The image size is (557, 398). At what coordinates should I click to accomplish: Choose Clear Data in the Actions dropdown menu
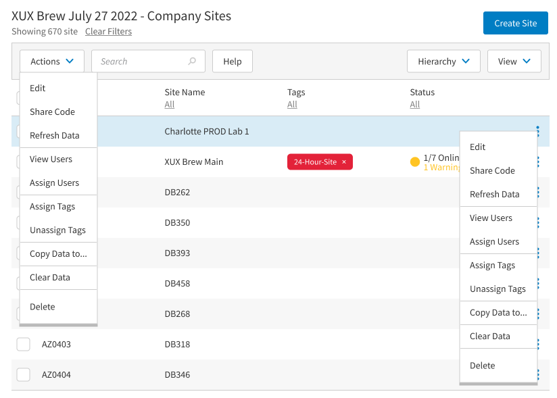59,278
